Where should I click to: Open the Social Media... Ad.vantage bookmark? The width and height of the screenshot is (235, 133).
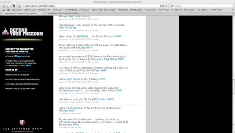coord(157,10)
